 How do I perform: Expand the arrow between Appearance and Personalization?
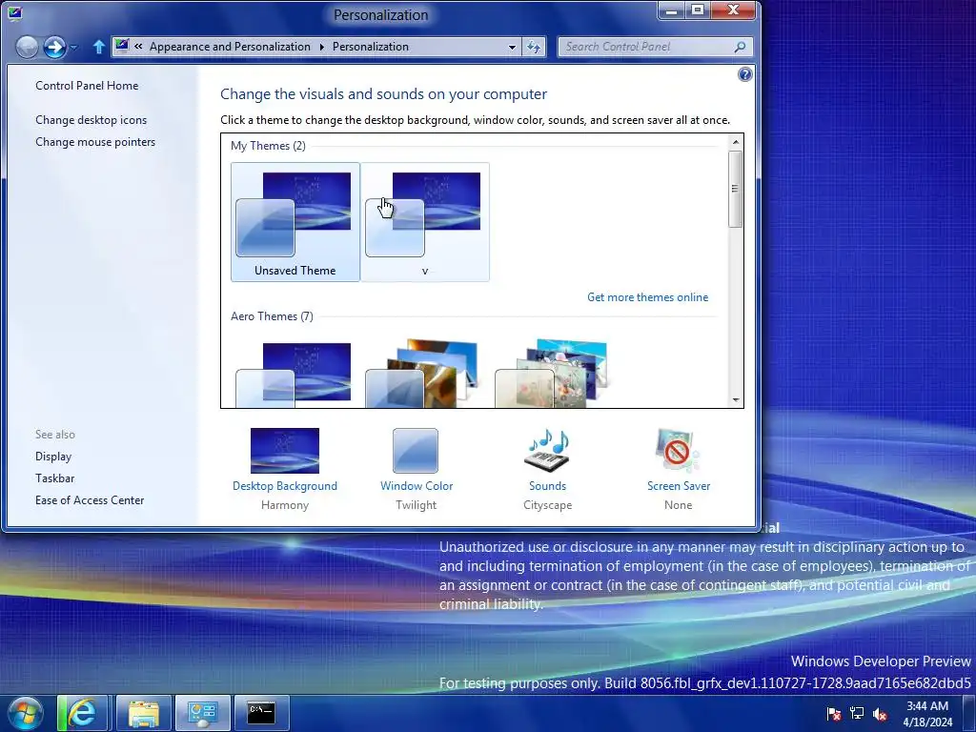[x=322, y=47]
